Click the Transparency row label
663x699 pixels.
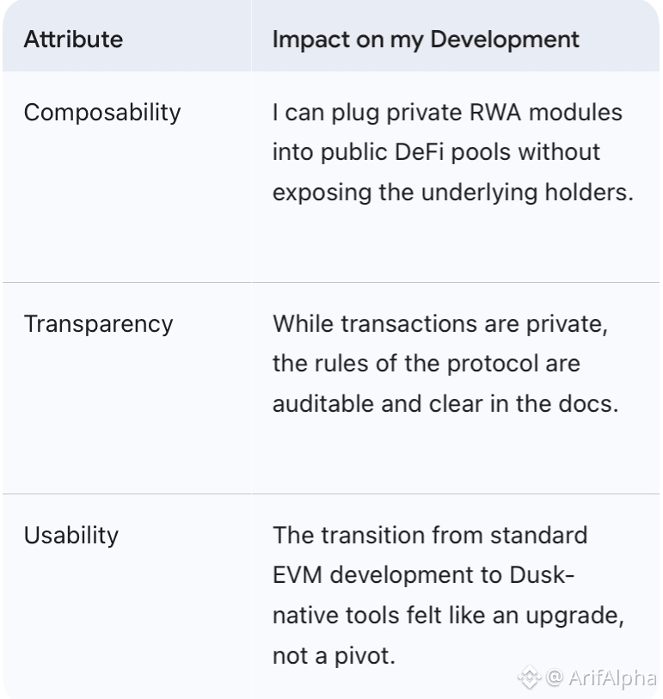pos(98,324)
